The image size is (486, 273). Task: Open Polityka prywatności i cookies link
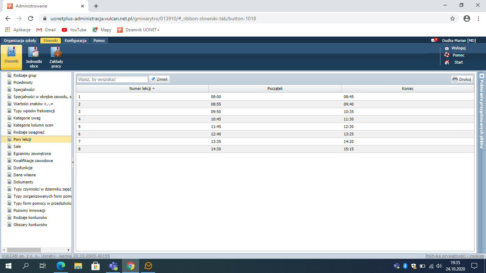point(454,256)
